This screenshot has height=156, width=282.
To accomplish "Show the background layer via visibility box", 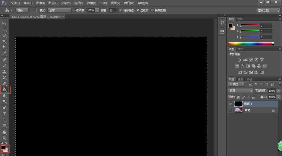I will [x=230, y=110].
